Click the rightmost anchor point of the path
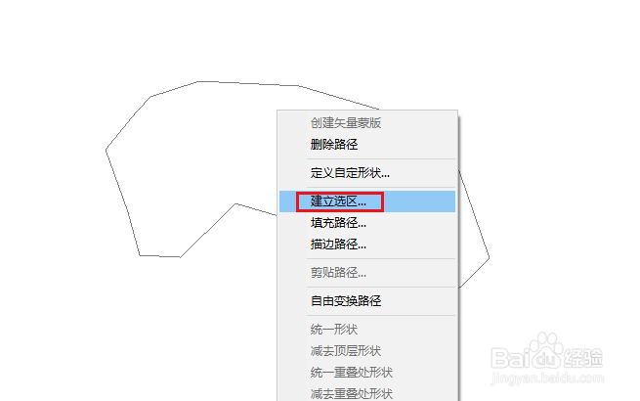The height and width of the screenshot is (401, 640). [489, 257]
